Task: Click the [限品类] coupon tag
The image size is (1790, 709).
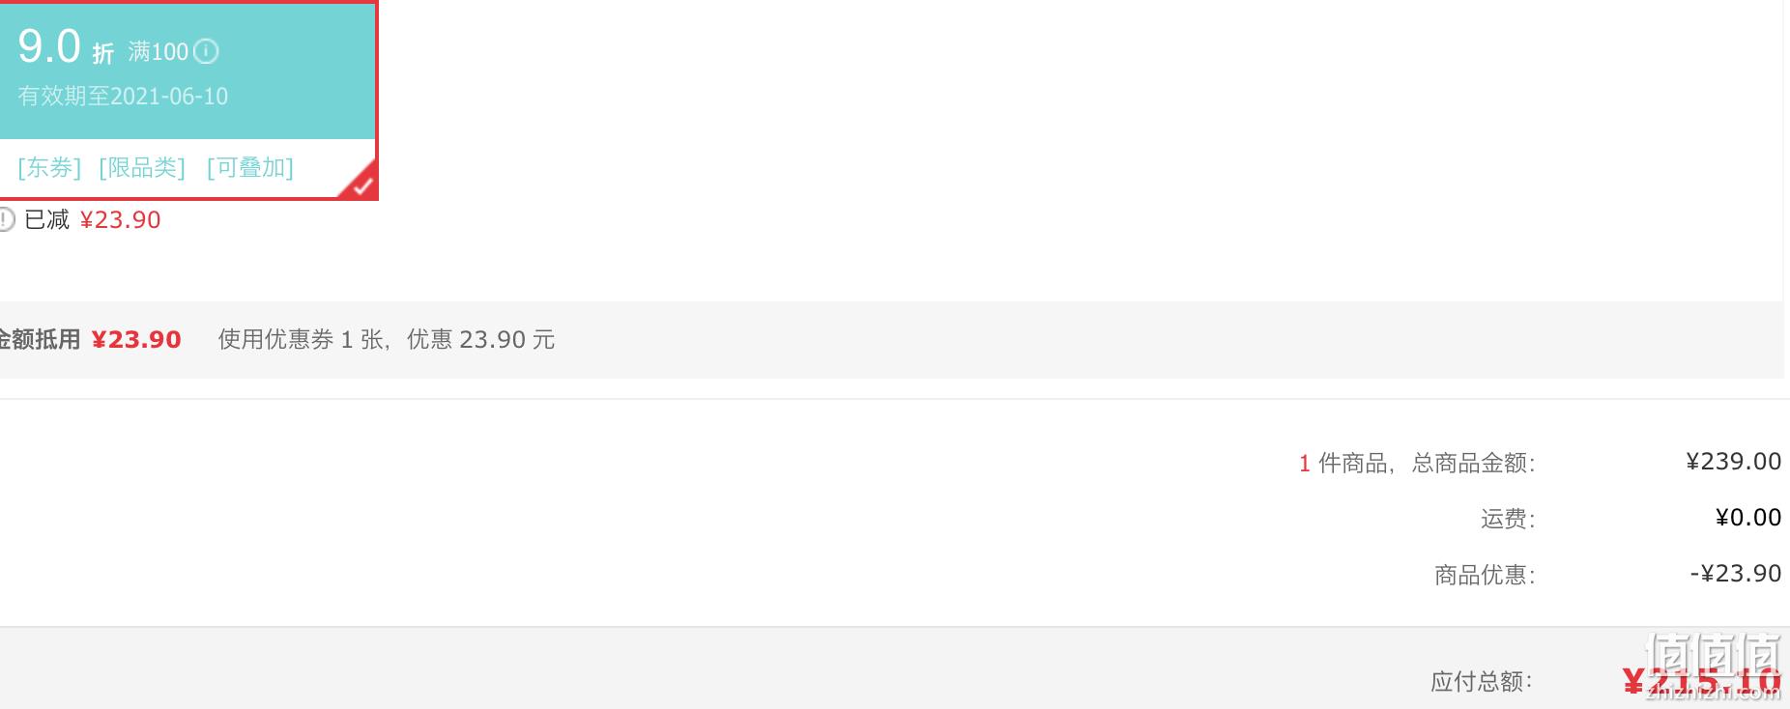Action: [x=142, y=168]
